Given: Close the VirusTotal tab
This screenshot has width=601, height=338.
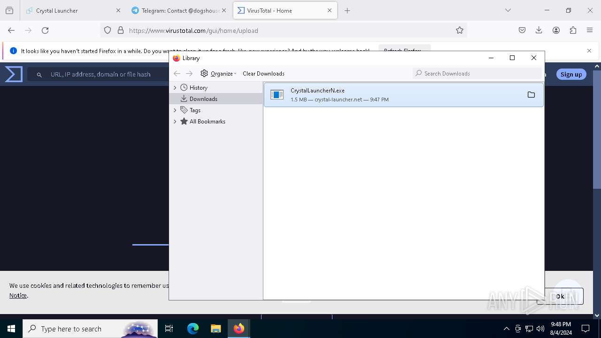Looking at the screenshot, I should pos(330,10).
